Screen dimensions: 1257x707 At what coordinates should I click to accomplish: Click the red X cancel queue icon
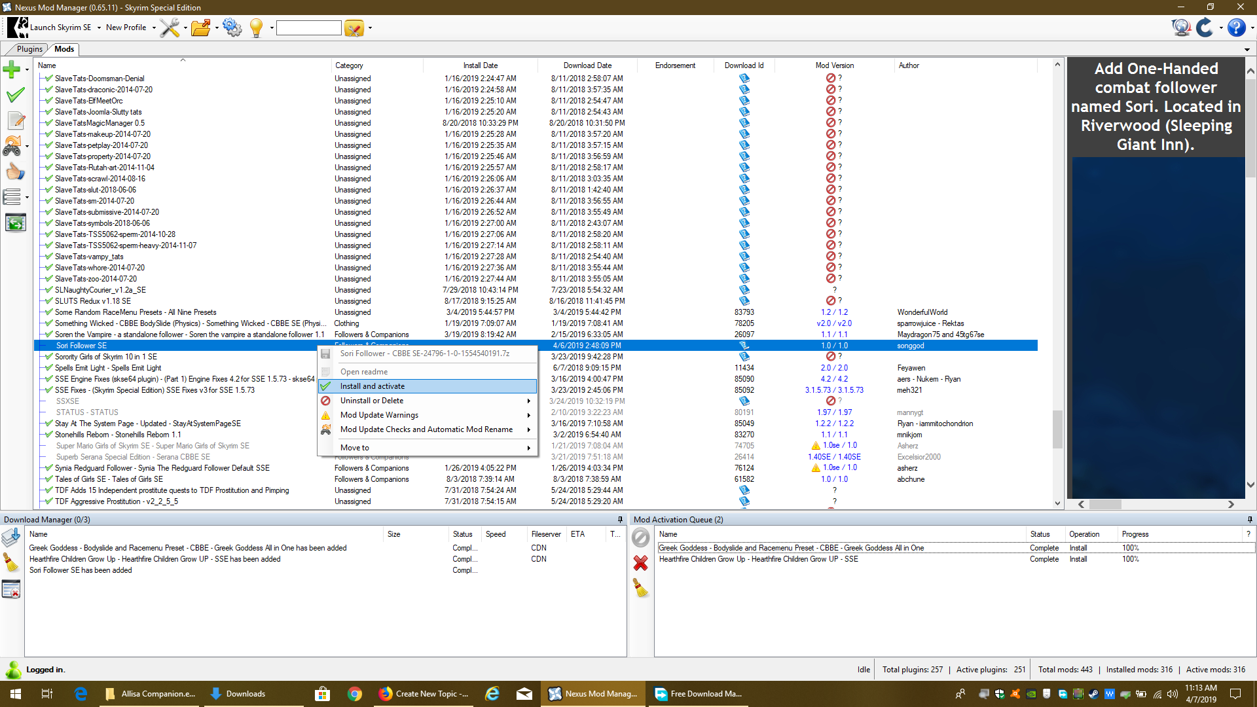tap(640, 563)
